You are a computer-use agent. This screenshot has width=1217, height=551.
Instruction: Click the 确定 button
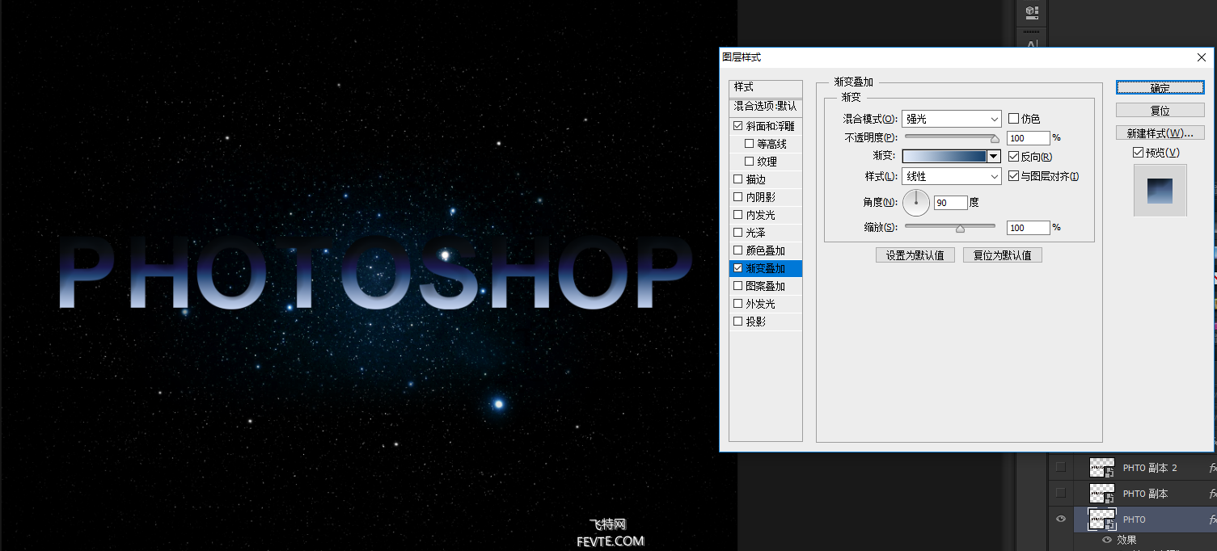(x=1160, y=87)
